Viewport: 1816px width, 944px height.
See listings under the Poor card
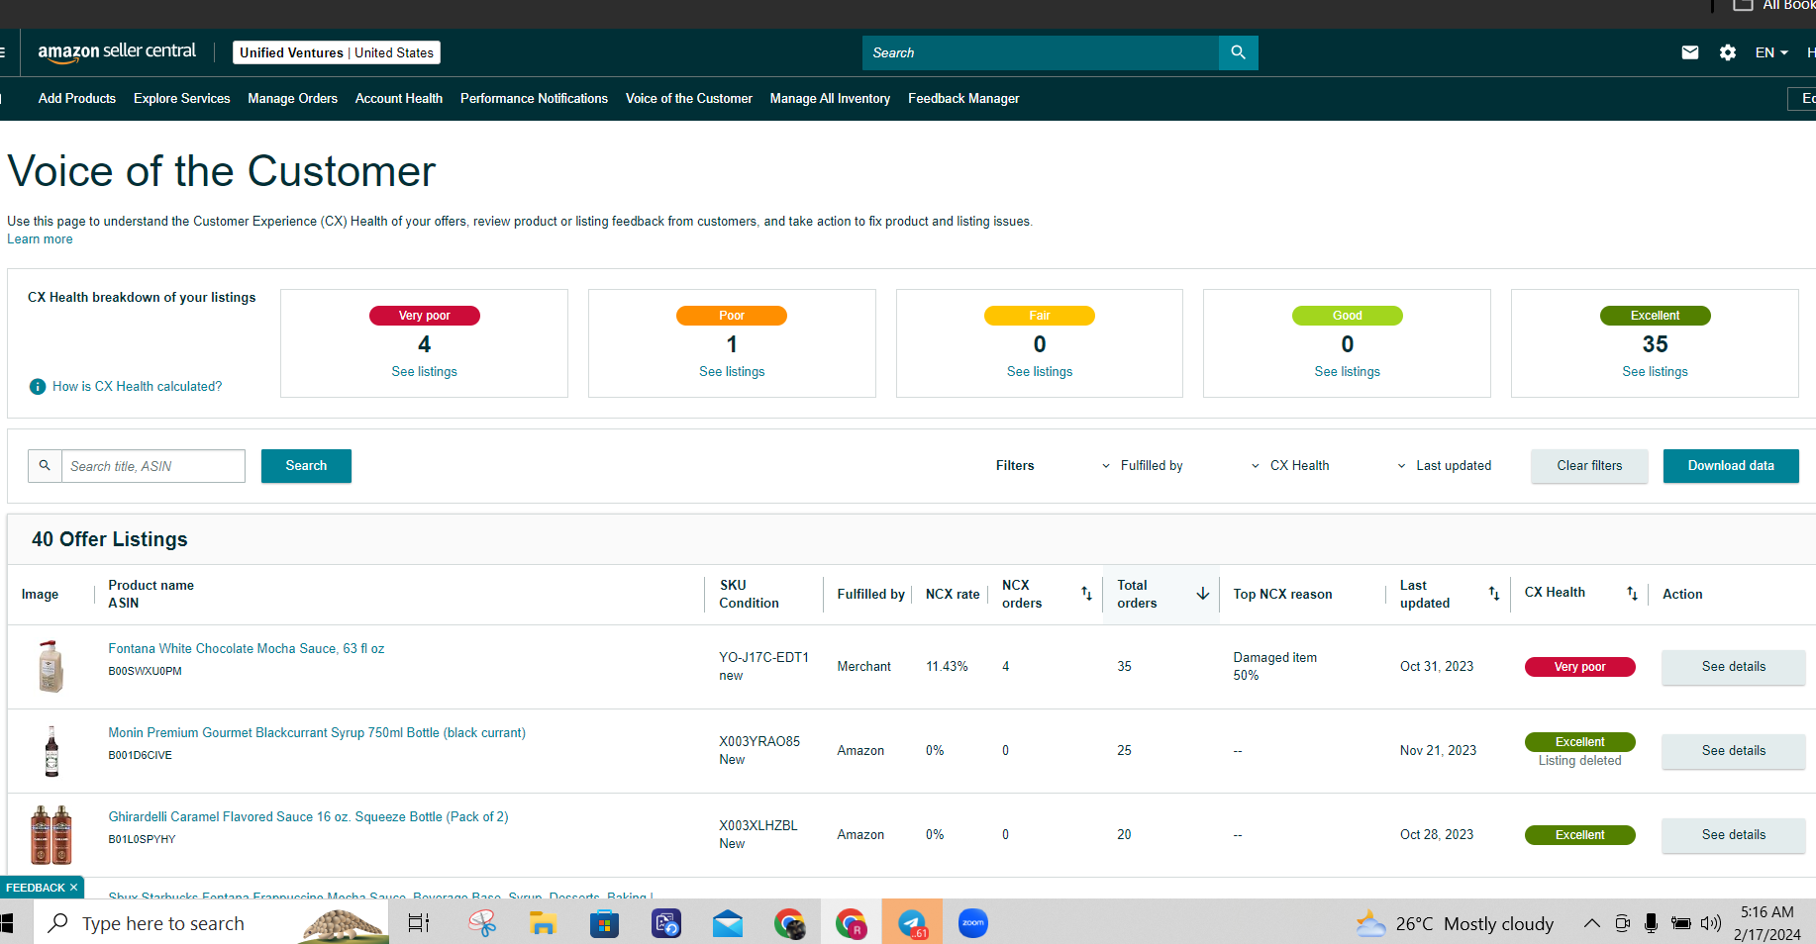[732, 372]
